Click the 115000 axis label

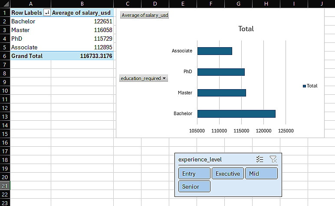click(241, 131)
